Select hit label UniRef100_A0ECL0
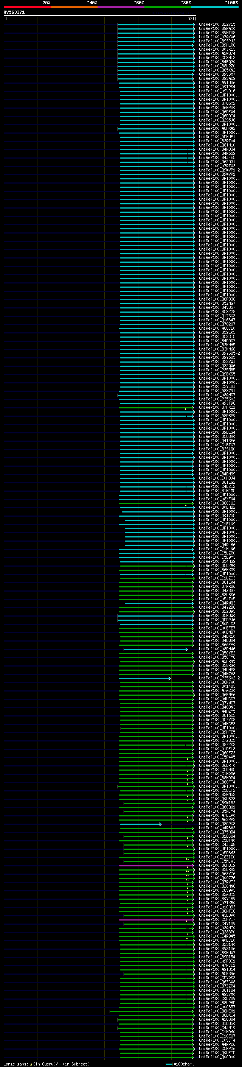 click(217, 940)
